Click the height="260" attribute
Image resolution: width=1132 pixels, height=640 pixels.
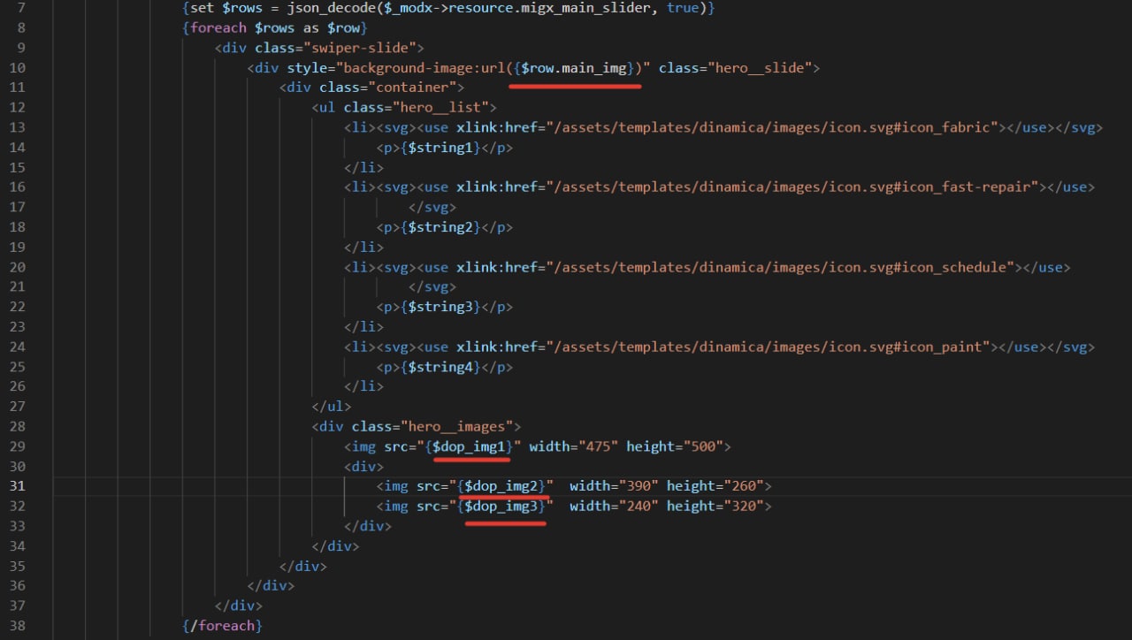point(715,486)
